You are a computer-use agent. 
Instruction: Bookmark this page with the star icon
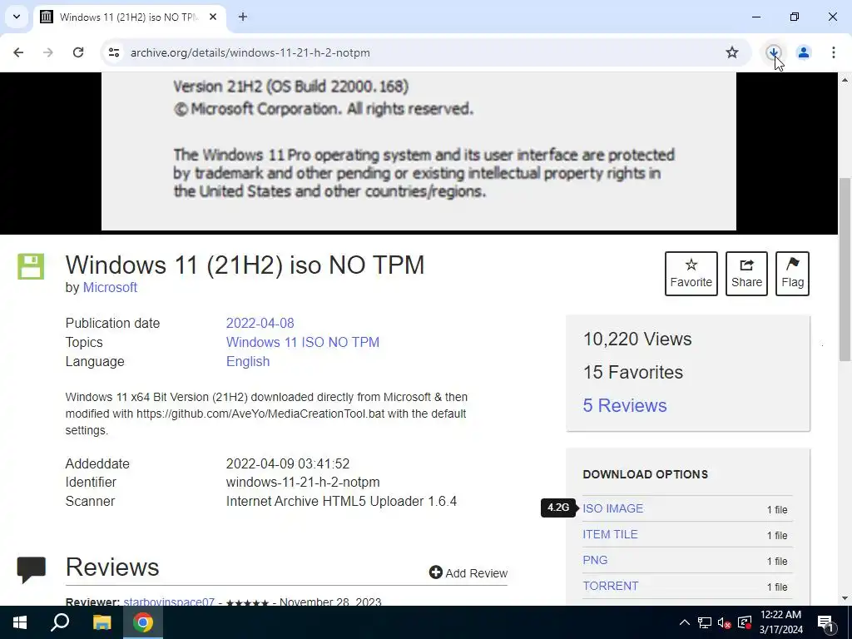coord(732,52)
